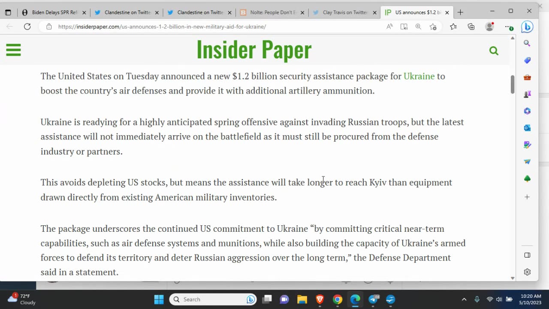The height and width of the screenshot is (309, 549).
Task: Open the Insider Paper hamburger menu
Action: pyautogui.click(x=13, y=50)
